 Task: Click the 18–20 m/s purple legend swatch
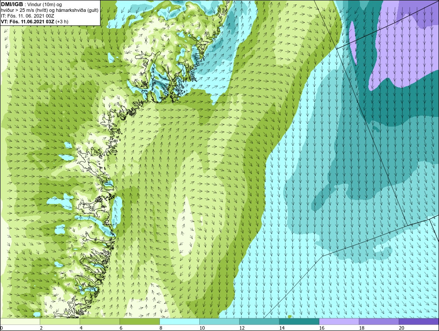coord(379,321)
